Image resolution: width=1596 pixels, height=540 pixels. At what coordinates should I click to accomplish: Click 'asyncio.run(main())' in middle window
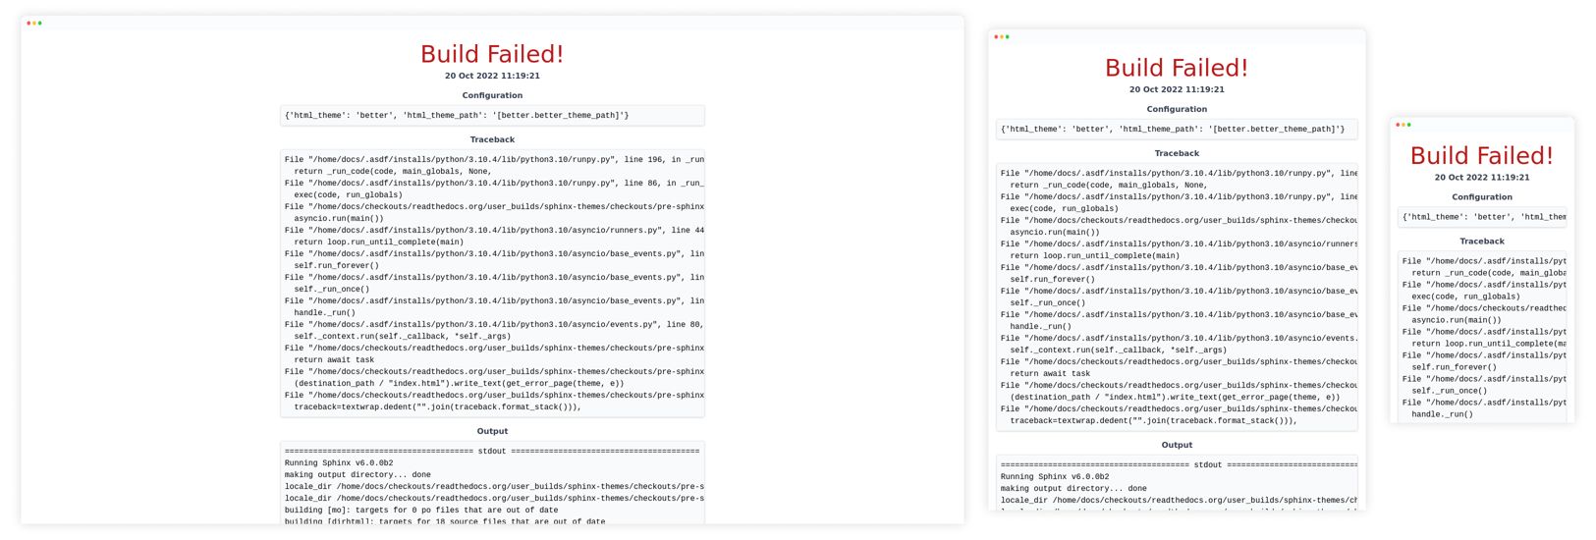1055,232
